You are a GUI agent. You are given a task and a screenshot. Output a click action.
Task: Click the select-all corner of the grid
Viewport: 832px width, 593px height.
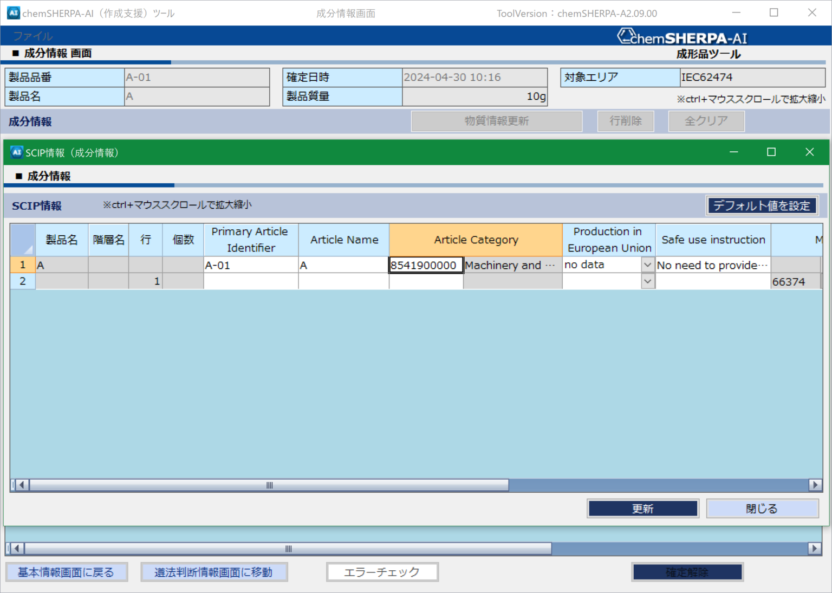click(x=23, y=240)
